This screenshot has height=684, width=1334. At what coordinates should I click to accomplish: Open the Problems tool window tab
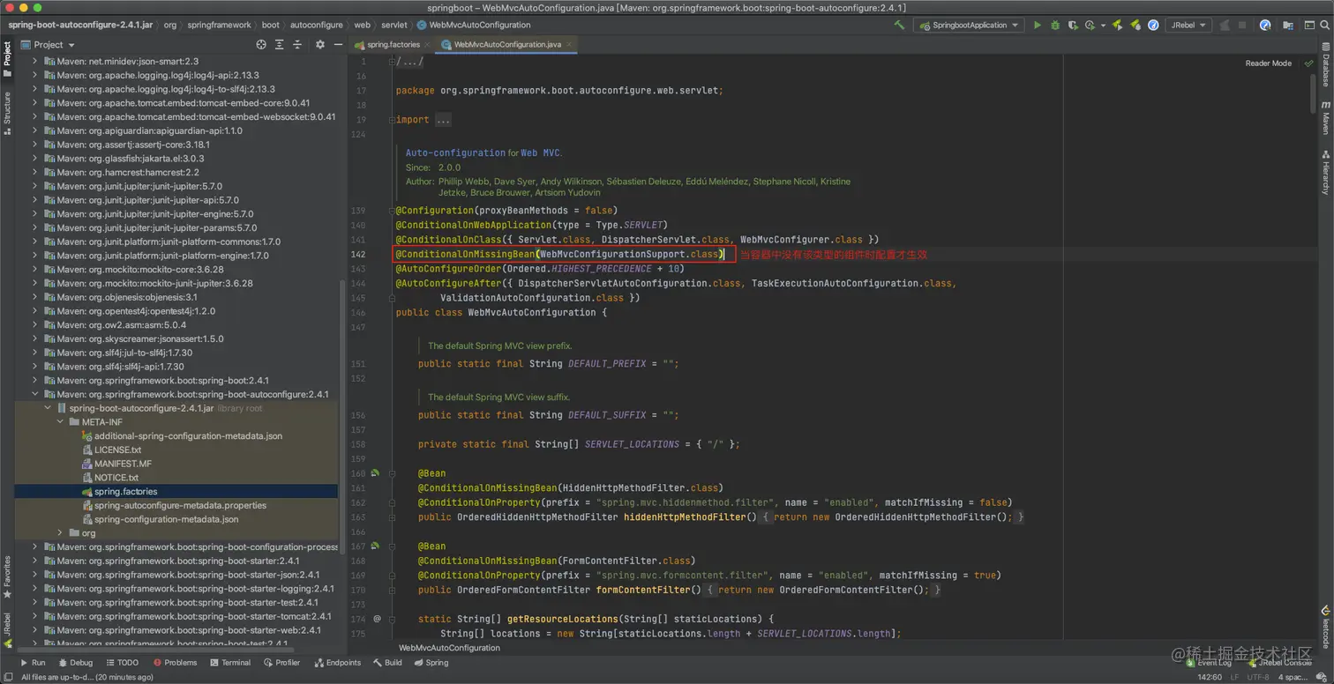click(175, 663)
